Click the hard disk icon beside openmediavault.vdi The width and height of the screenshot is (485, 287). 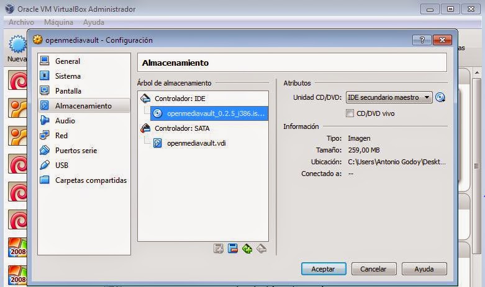pyautogui.click(x=158, y=143)
